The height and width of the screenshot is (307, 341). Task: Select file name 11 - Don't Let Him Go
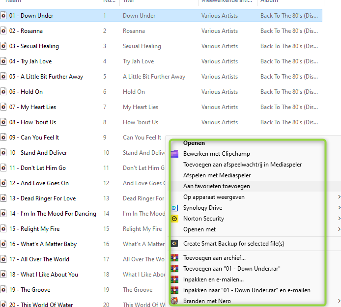click(37, 168)
